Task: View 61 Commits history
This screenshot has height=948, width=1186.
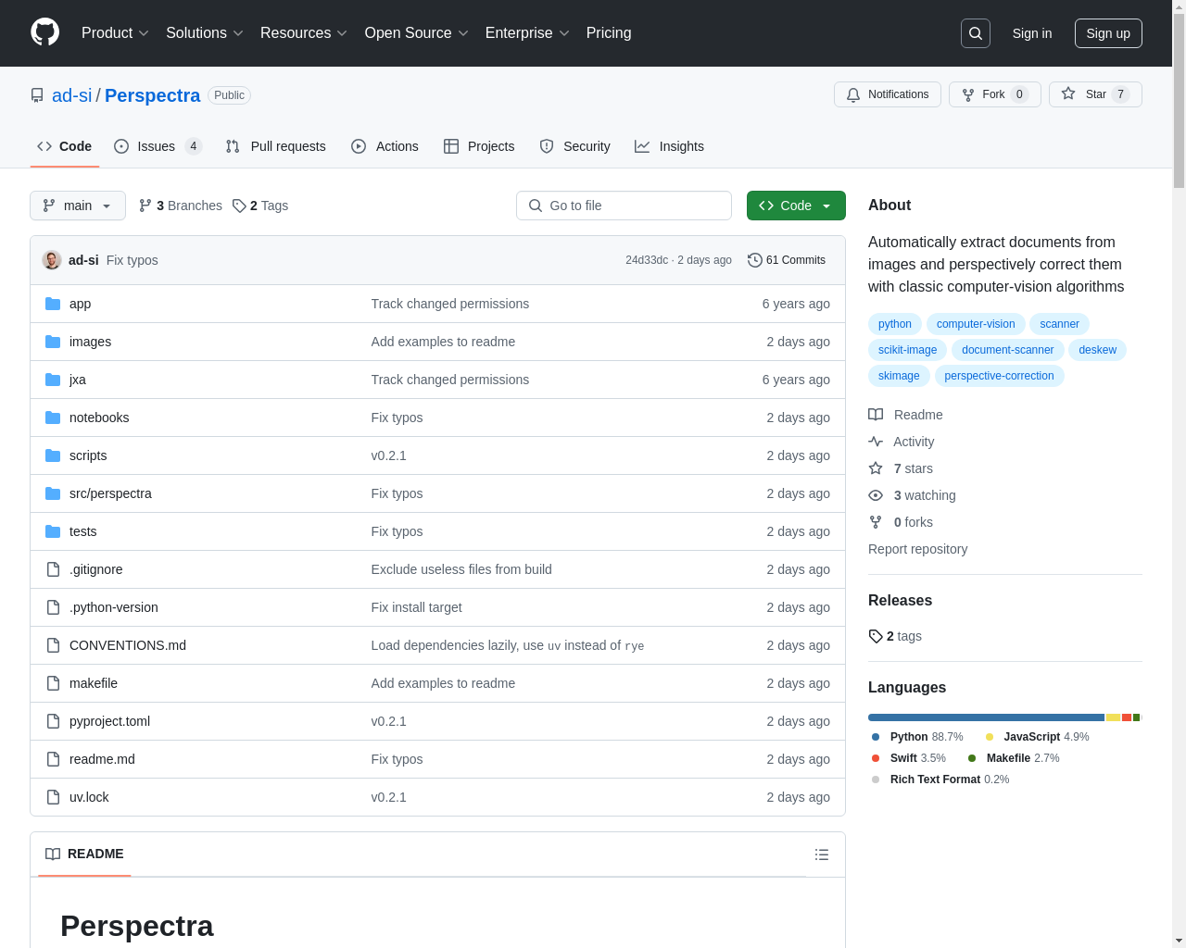Action: tap(787, 260)
